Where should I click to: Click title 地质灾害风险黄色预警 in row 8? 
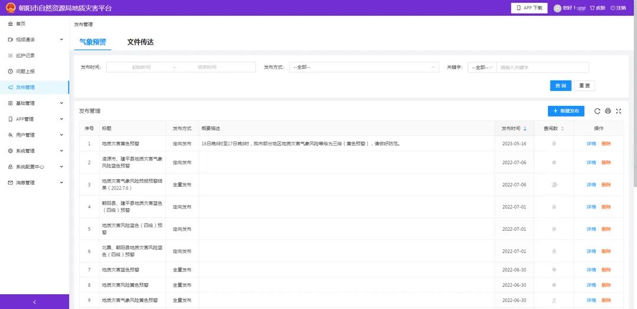125,285
